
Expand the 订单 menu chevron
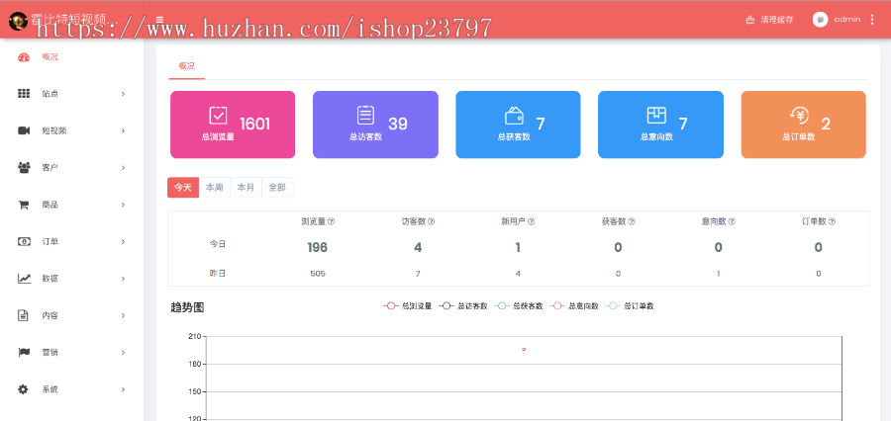point(123,242)
